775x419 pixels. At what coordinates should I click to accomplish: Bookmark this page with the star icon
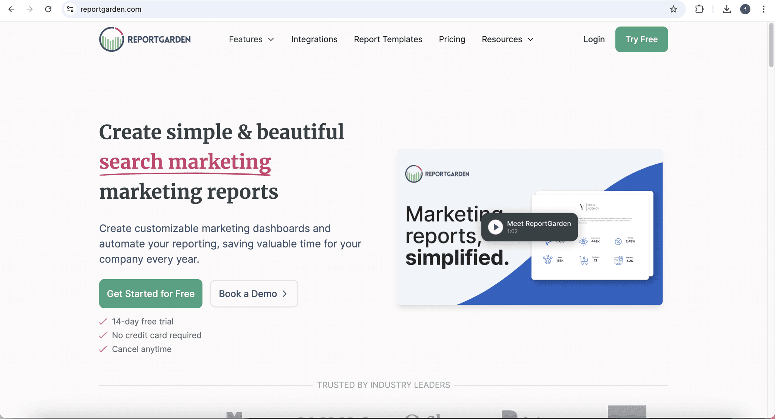coord(673,9)
